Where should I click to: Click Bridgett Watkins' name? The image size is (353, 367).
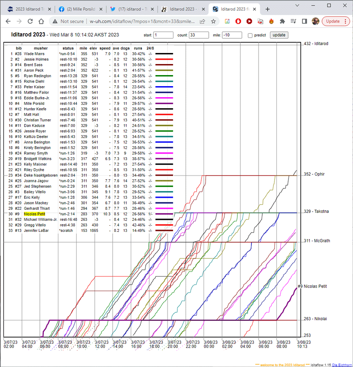point(38,159)
